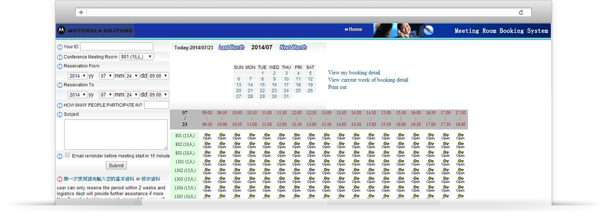Click the Your ID input field
This screenshot has height=216, width=609.
click(x=116, y=47)
